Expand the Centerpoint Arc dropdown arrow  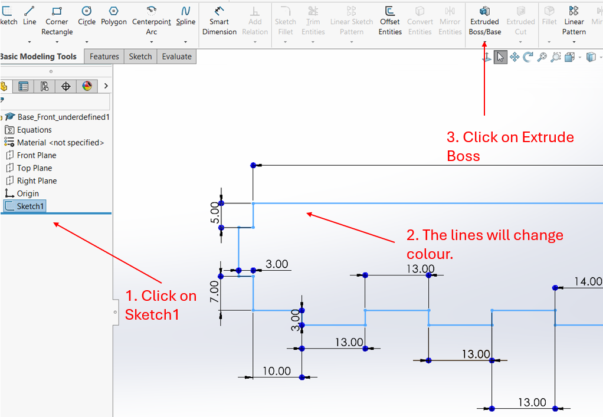pyautogui.click(x=152, y=42)
